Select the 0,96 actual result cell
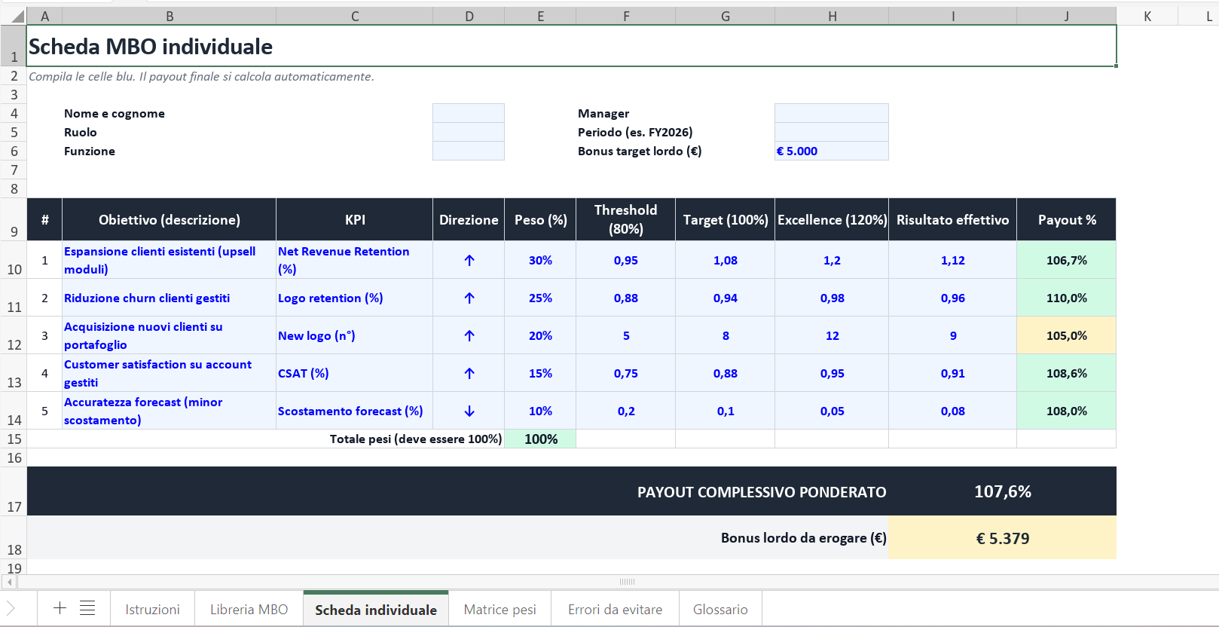 coord(952,298)
